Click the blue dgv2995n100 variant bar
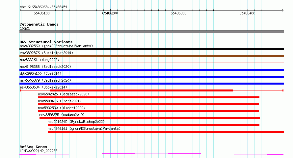The image size is (293, 158). [151, 77]
